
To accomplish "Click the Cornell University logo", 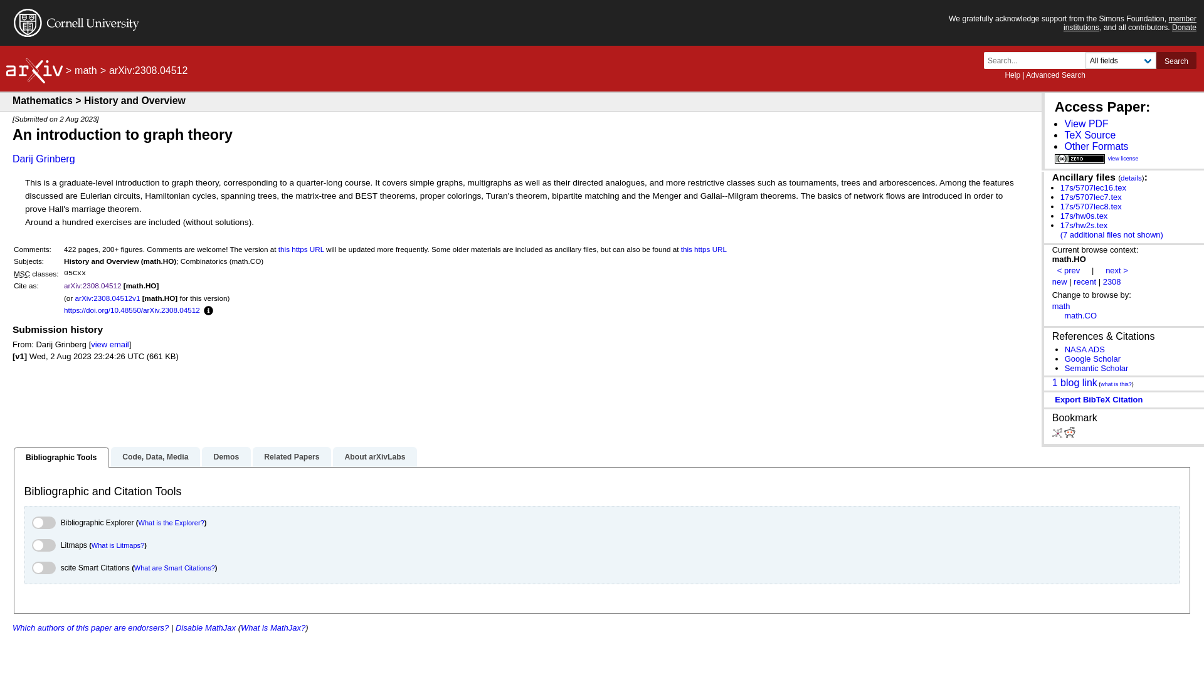I will click(76, 23).
